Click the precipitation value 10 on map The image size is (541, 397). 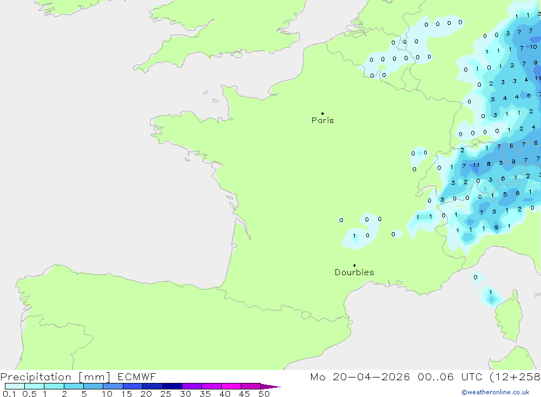coord(533,47)
